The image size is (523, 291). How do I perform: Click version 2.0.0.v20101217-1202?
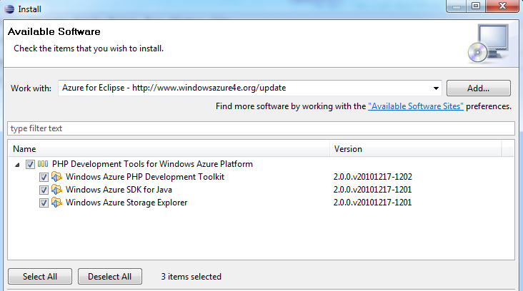point(372,177)
